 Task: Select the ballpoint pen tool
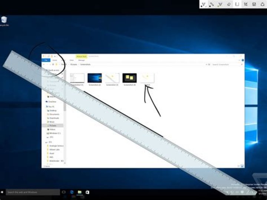pyautogui.click(x=204, y=4)
